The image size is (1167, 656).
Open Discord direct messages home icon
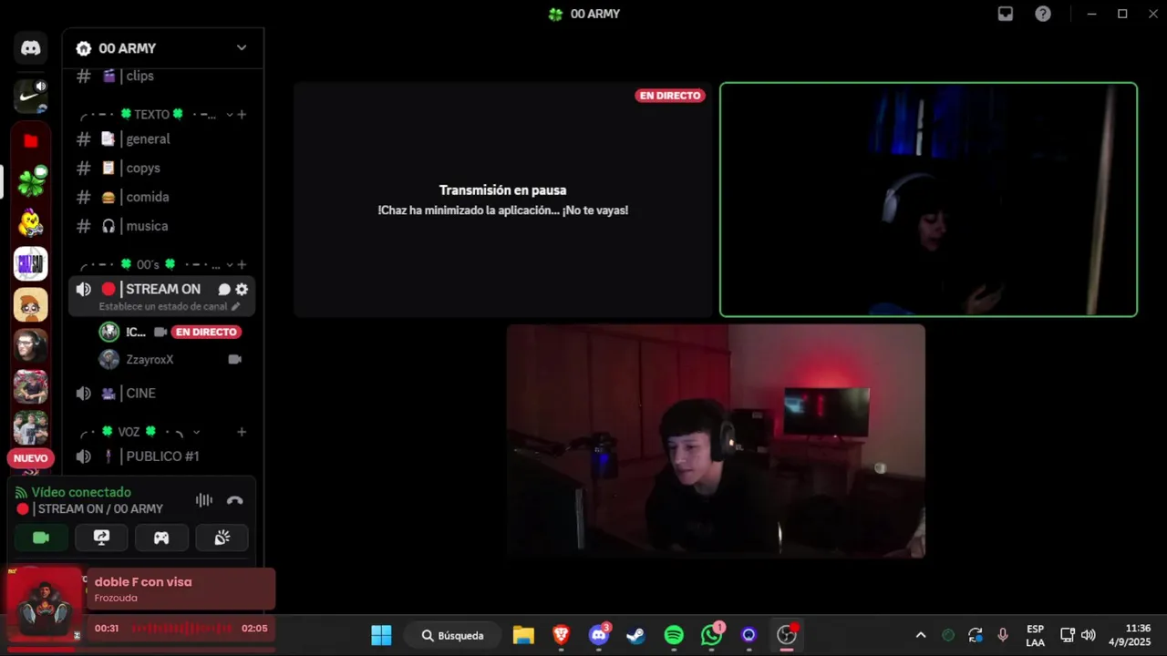coord(31,48)
